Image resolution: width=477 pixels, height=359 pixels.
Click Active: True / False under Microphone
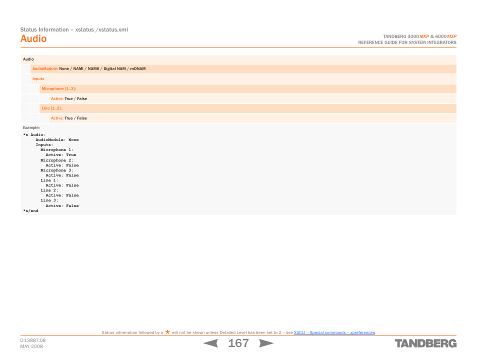69,99
